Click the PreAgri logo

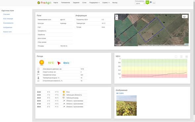(x=44, y=3)
